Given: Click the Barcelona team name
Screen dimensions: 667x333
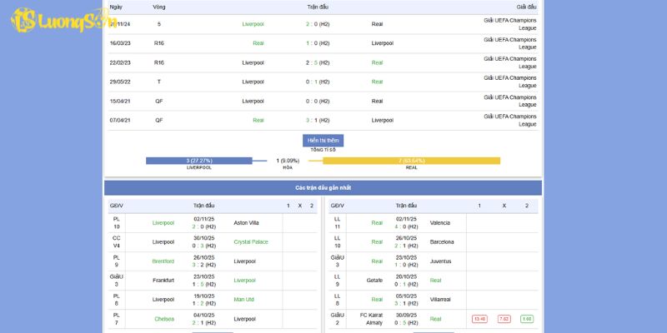Looking at the screenshot, I should [x=442, y=241].
